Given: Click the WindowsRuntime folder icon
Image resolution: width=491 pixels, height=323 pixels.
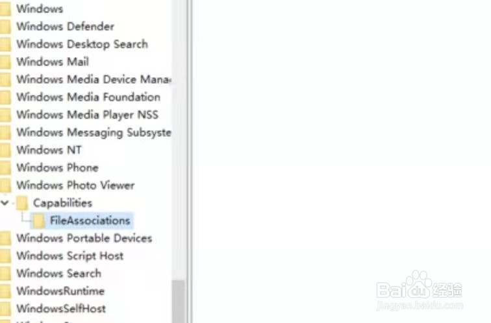Looking at the screenshot, I should (5, 291).
